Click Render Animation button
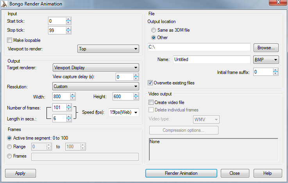The height and width of the screenshot is (183, 288). (181, 173)
